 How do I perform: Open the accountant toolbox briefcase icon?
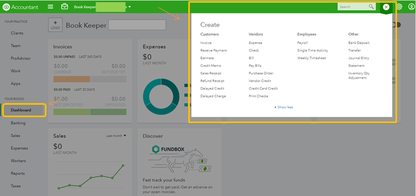coord(64,6)
